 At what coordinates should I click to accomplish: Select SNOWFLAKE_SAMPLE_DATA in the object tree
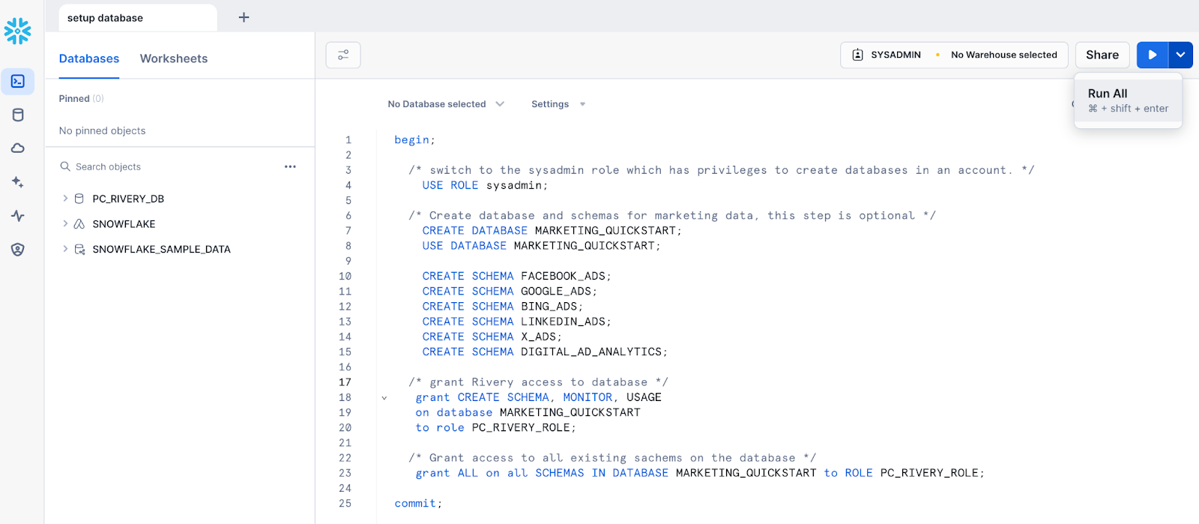coord(161,250)
